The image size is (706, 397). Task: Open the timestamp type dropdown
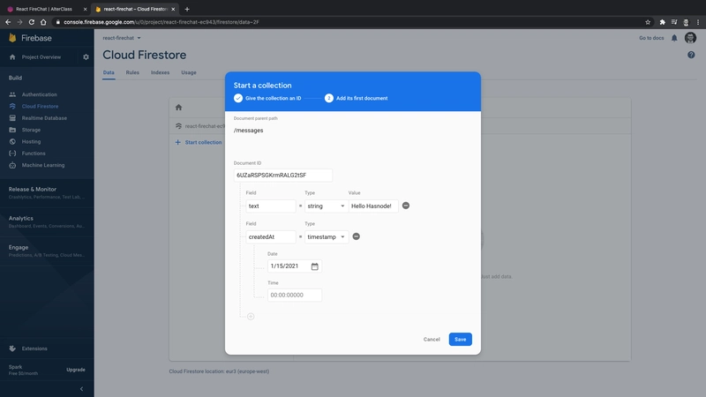coord(327,236)
